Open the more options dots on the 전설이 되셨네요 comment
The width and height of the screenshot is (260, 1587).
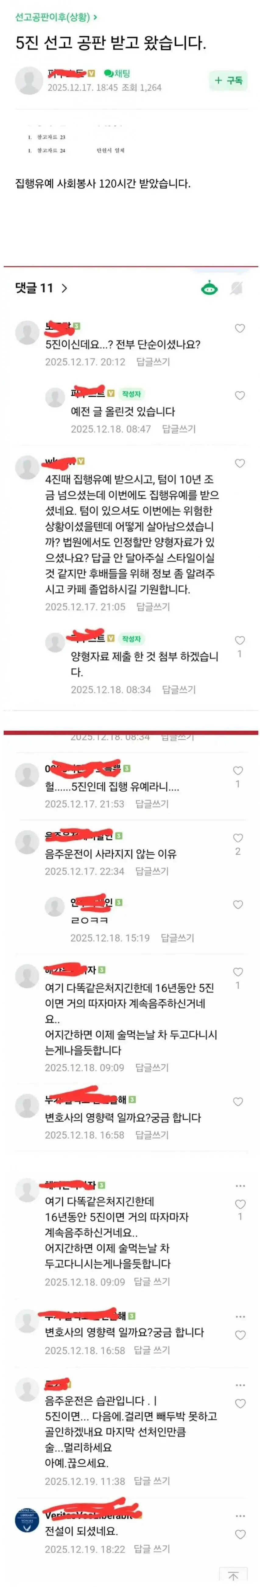(240, 1515)
